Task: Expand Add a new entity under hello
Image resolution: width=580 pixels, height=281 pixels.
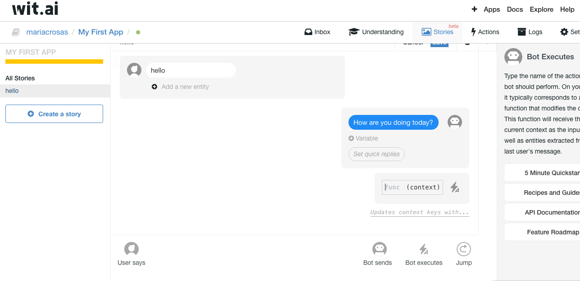Action: click(x=180, y=87)
